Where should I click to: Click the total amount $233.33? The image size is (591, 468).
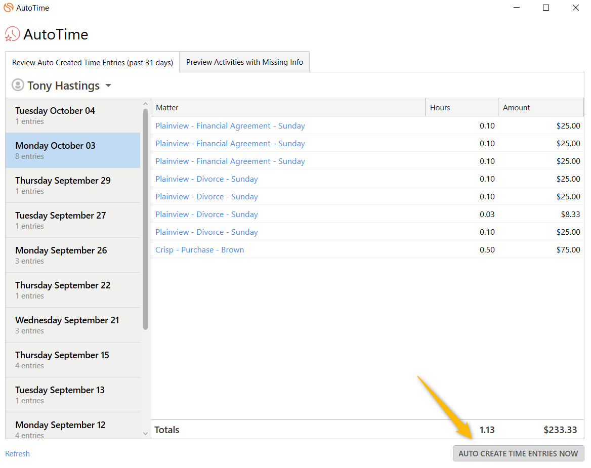pyautogui.click(x=560, y=430)
